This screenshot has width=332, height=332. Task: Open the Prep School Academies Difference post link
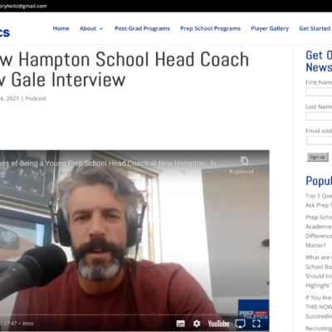pyautogui.click(x=319, y=231)
